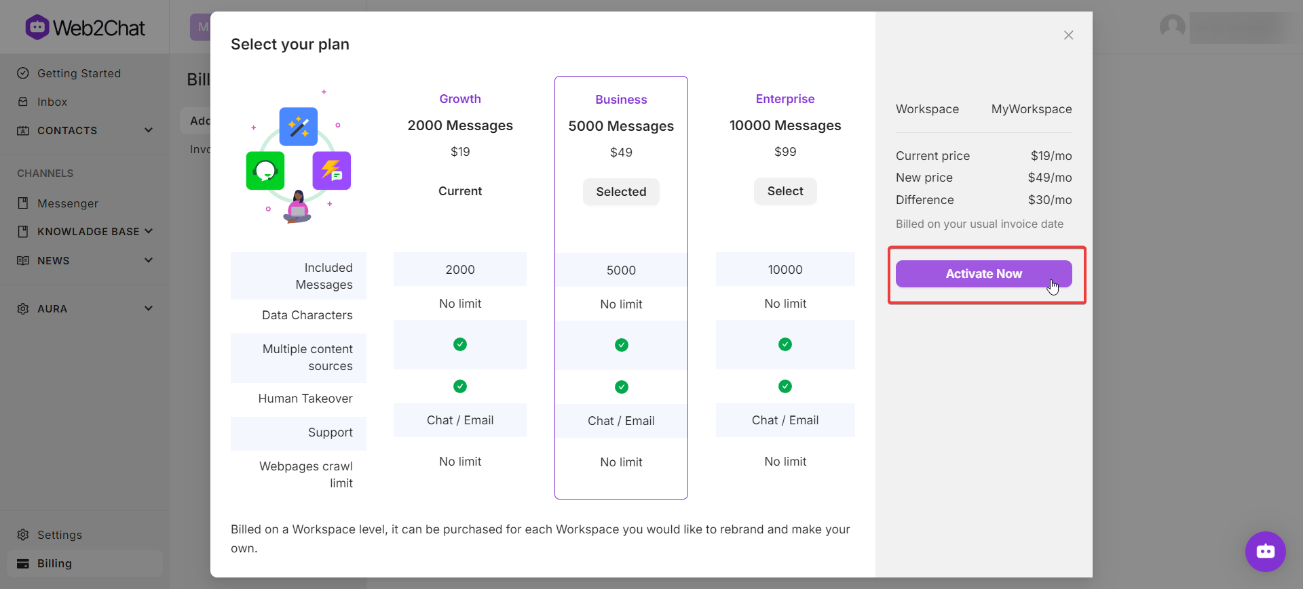Image resolution: width=1303 pixels, height=589 pixels.
Task: Click the Growth plan title
Action: (460, 99)
